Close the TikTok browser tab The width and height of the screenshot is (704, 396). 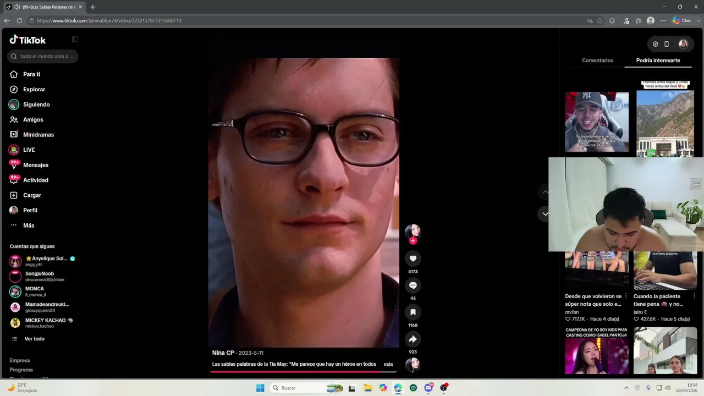80,7
